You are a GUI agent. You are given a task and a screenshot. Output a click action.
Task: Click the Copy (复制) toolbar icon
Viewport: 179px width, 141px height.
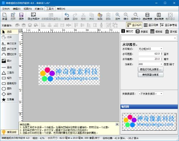(x=92, y=16)
